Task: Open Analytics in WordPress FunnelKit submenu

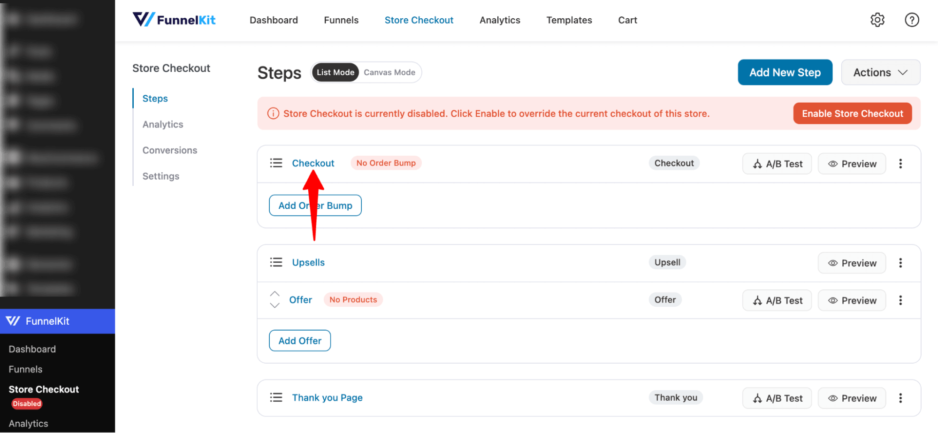Action: pyautogui.click(x=28, y=424)
